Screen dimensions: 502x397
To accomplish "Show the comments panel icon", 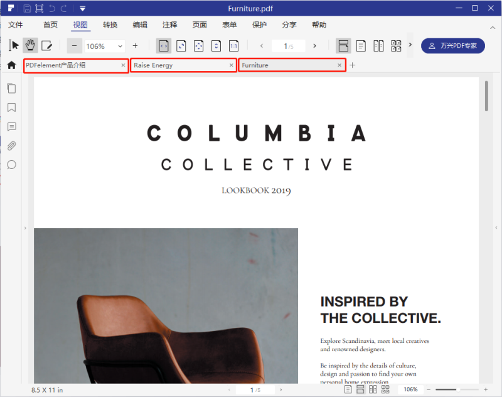I will click(11, 127).
